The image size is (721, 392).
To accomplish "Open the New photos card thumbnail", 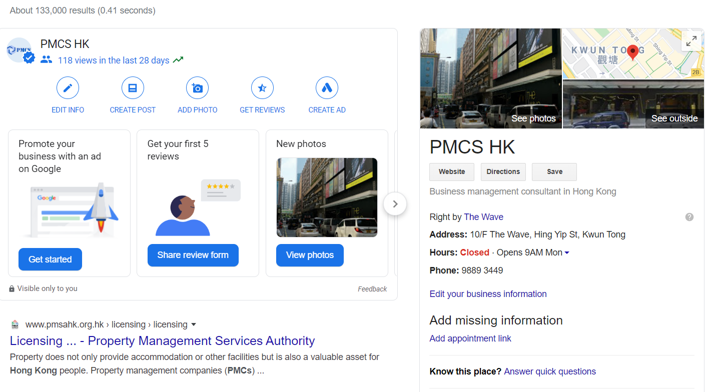I will pyautogui.click(x=327, y=197).
